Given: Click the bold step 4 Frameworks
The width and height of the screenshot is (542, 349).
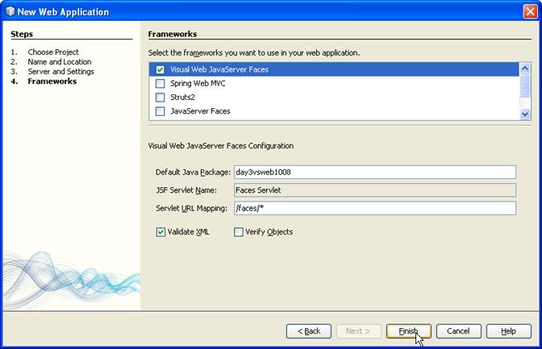Looking at the screenshot, I should coord(52,81).
